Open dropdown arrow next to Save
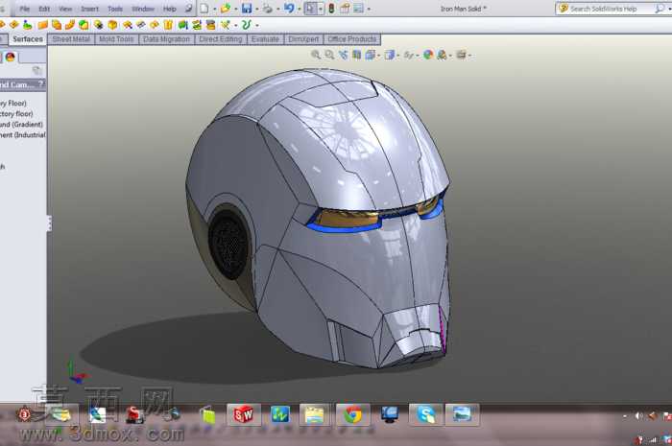The width and height of the screenshot is (672, 446). [256, 9]
